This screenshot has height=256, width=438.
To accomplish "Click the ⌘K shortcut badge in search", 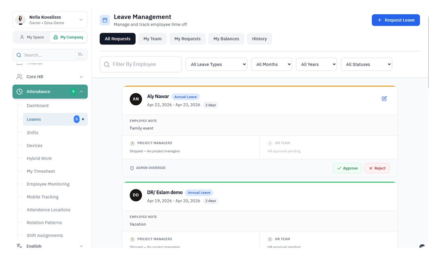I will click(80, 55).
